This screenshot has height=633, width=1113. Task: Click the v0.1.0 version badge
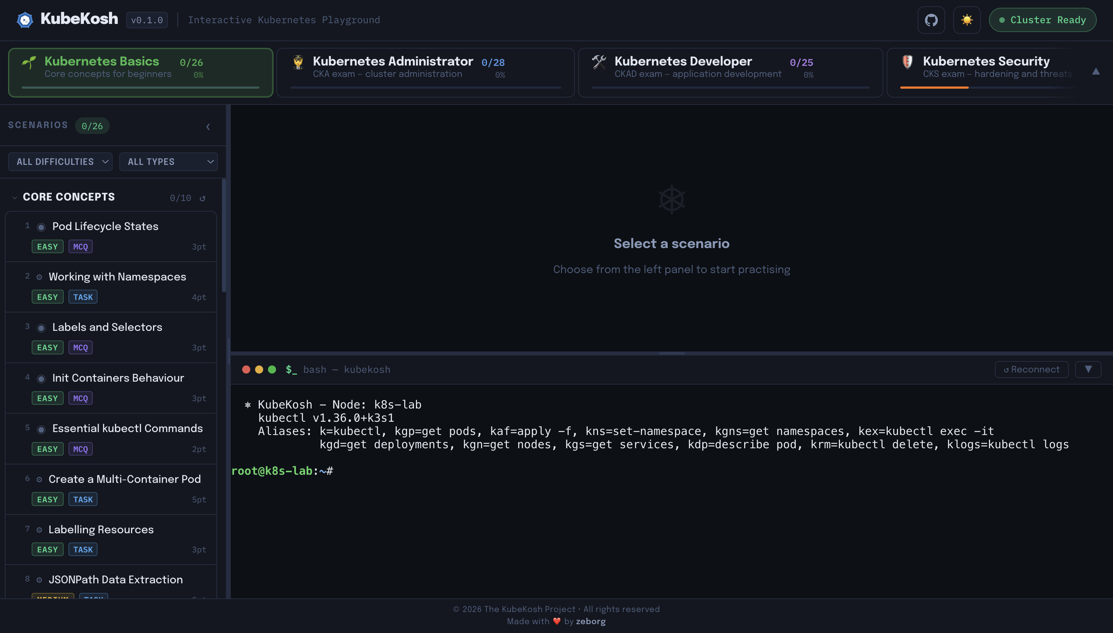click(x=147, y=20)
